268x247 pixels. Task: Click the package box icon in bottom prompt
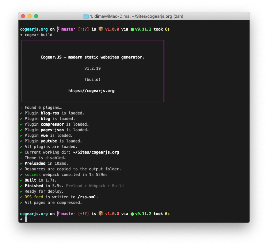101,213
